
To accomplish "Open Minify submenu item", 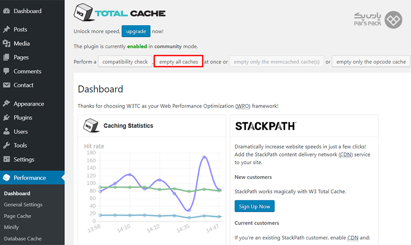I will click(x=11, y=227).
